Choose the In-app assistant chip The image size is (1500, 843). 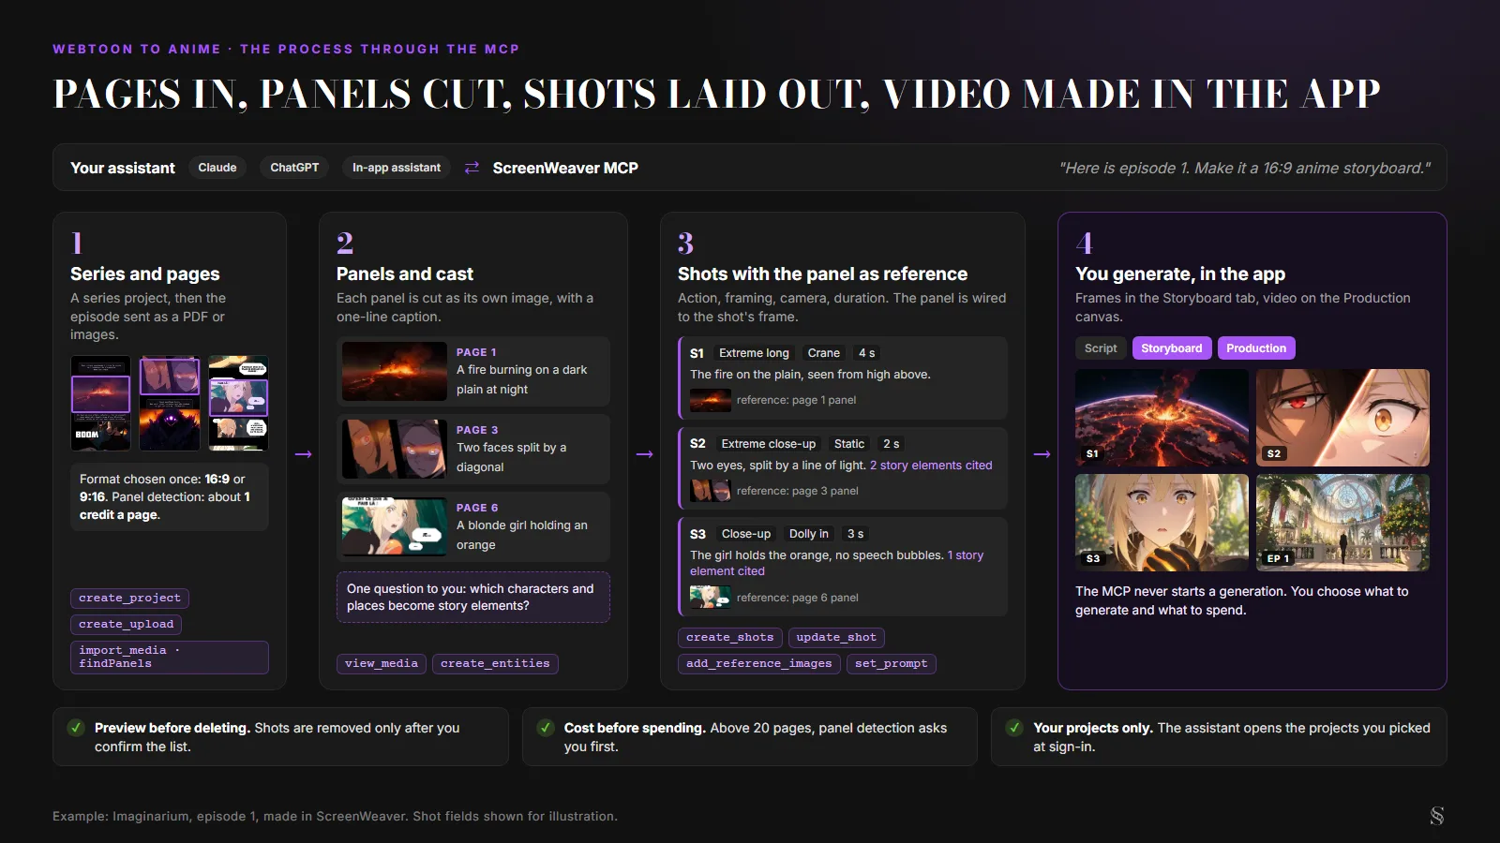(397, 168)
